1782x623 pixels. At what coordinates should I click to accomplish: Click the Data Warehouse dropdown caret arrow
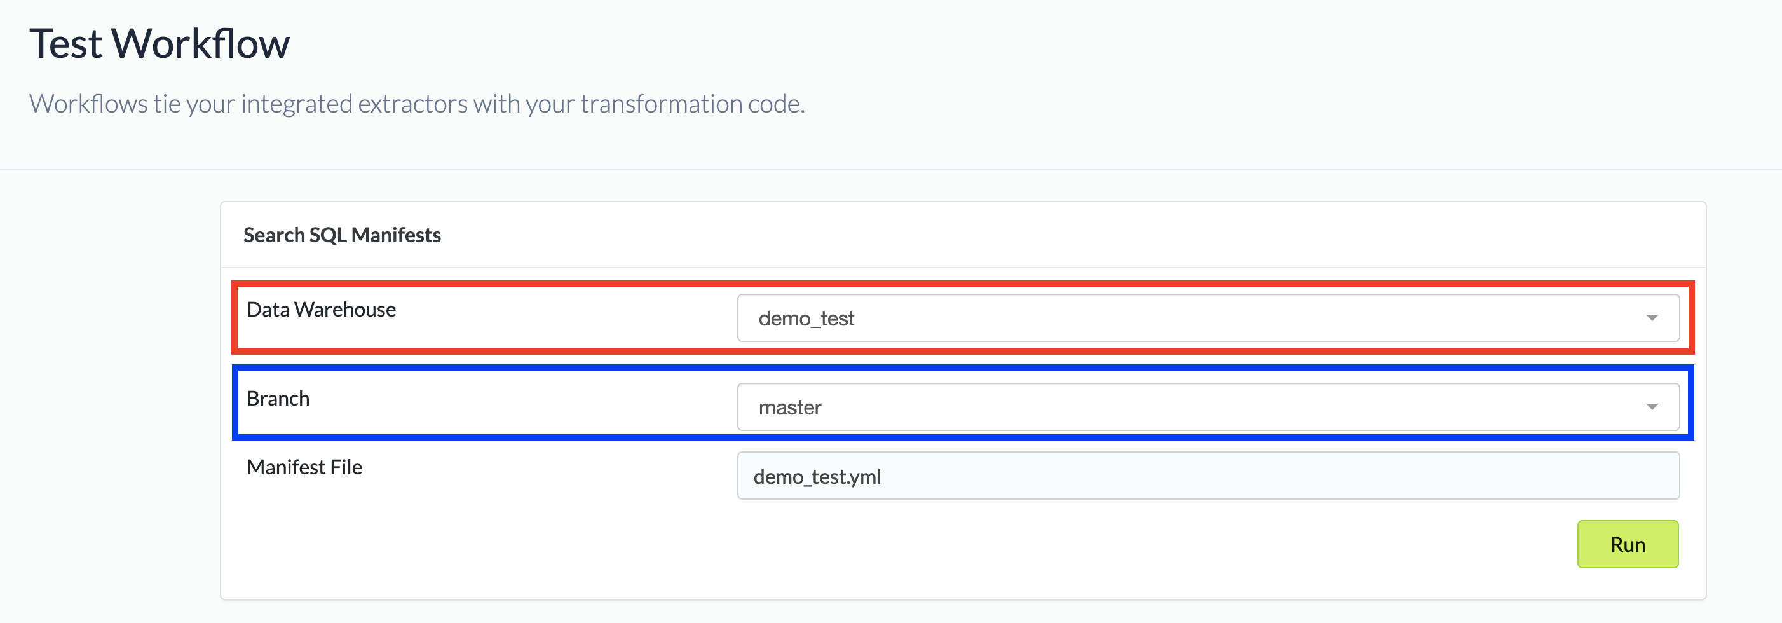tap(1652, 318)
